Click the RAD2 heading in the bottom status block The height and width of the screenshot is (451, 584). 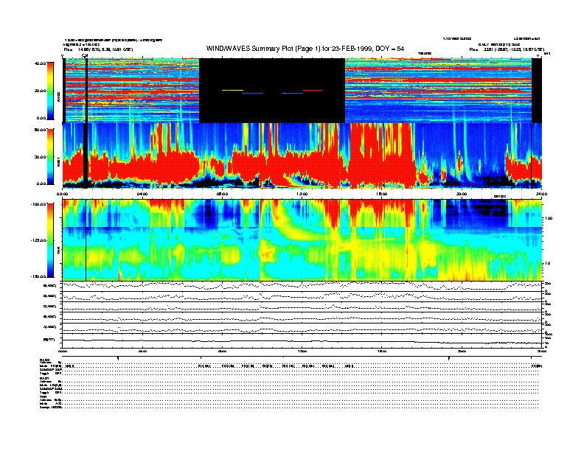pyautogui.click(x=44, y=360)
